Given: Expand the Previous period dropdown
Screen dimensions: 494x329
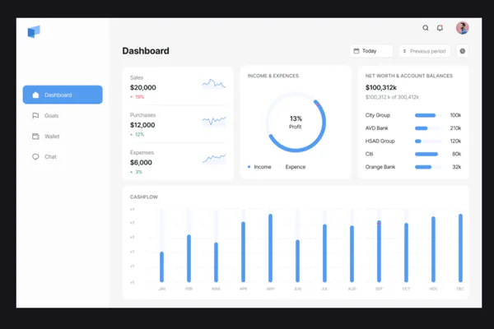Looking at the screenshot, I should click(x=425, y=51).
